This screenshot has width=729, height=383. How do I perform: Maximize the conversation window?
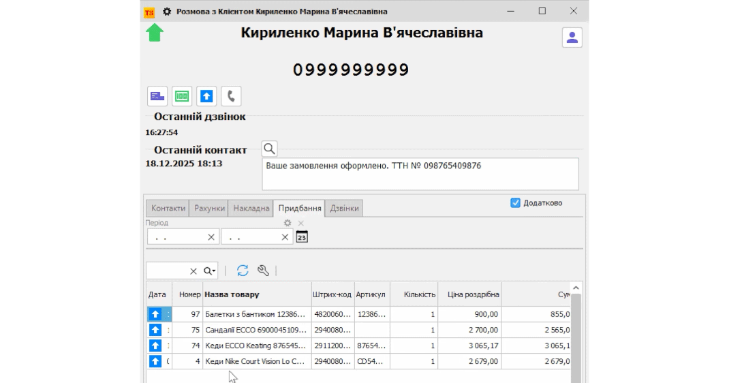[x=542, y=11]
